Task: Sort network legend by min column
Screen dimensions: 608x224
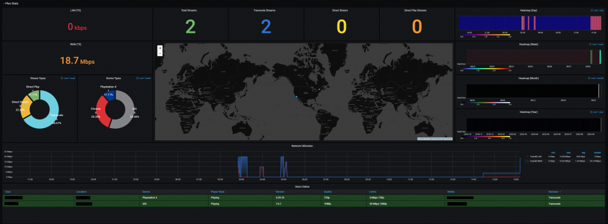Action: pyautogui.click(x=553, y=152)
